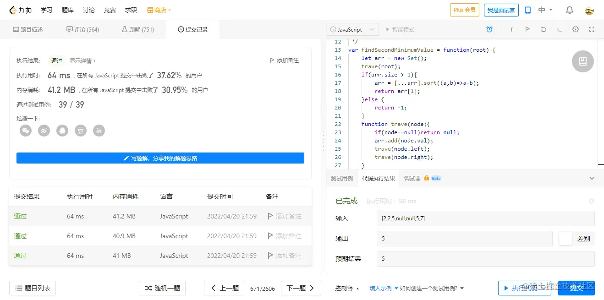Click the flag icon in editor toolbar

(x=527, y=29)
